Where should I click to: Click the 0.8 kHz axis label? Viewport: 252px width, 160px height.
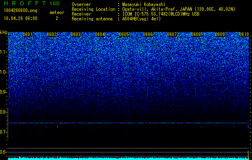click(x=4, y=112)
